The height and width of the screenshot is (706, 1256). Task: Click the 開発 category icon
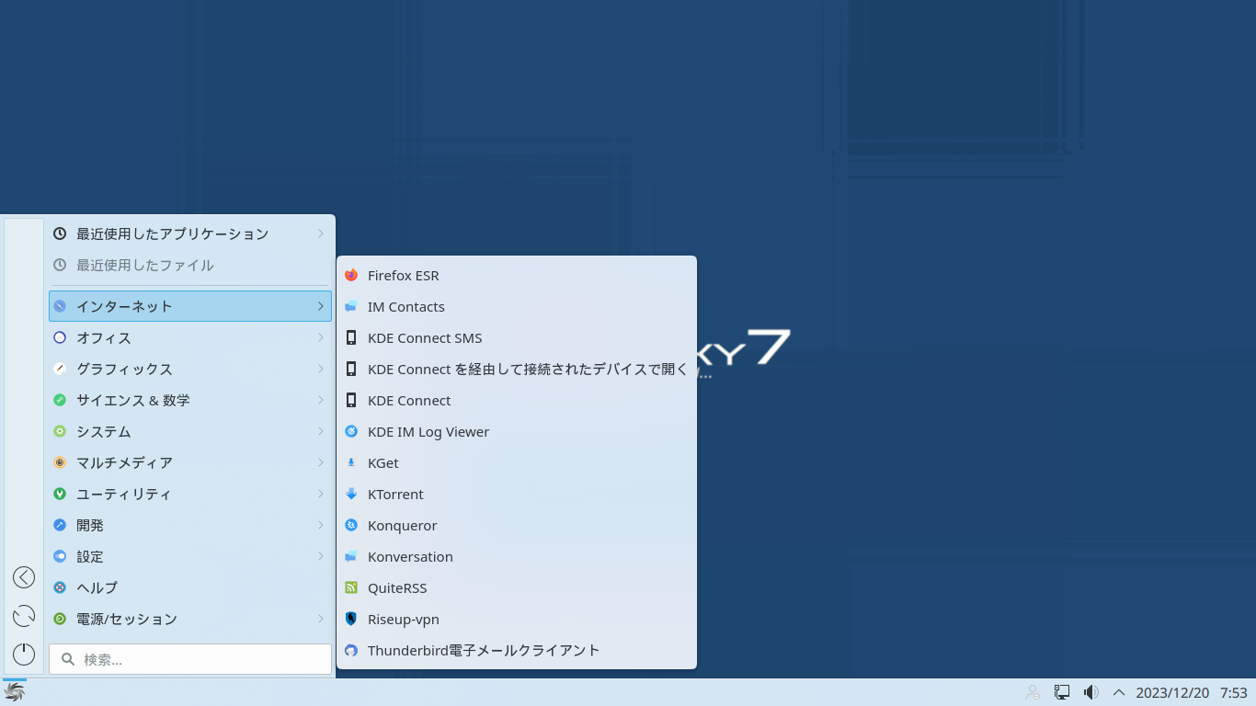coord(60,525)
